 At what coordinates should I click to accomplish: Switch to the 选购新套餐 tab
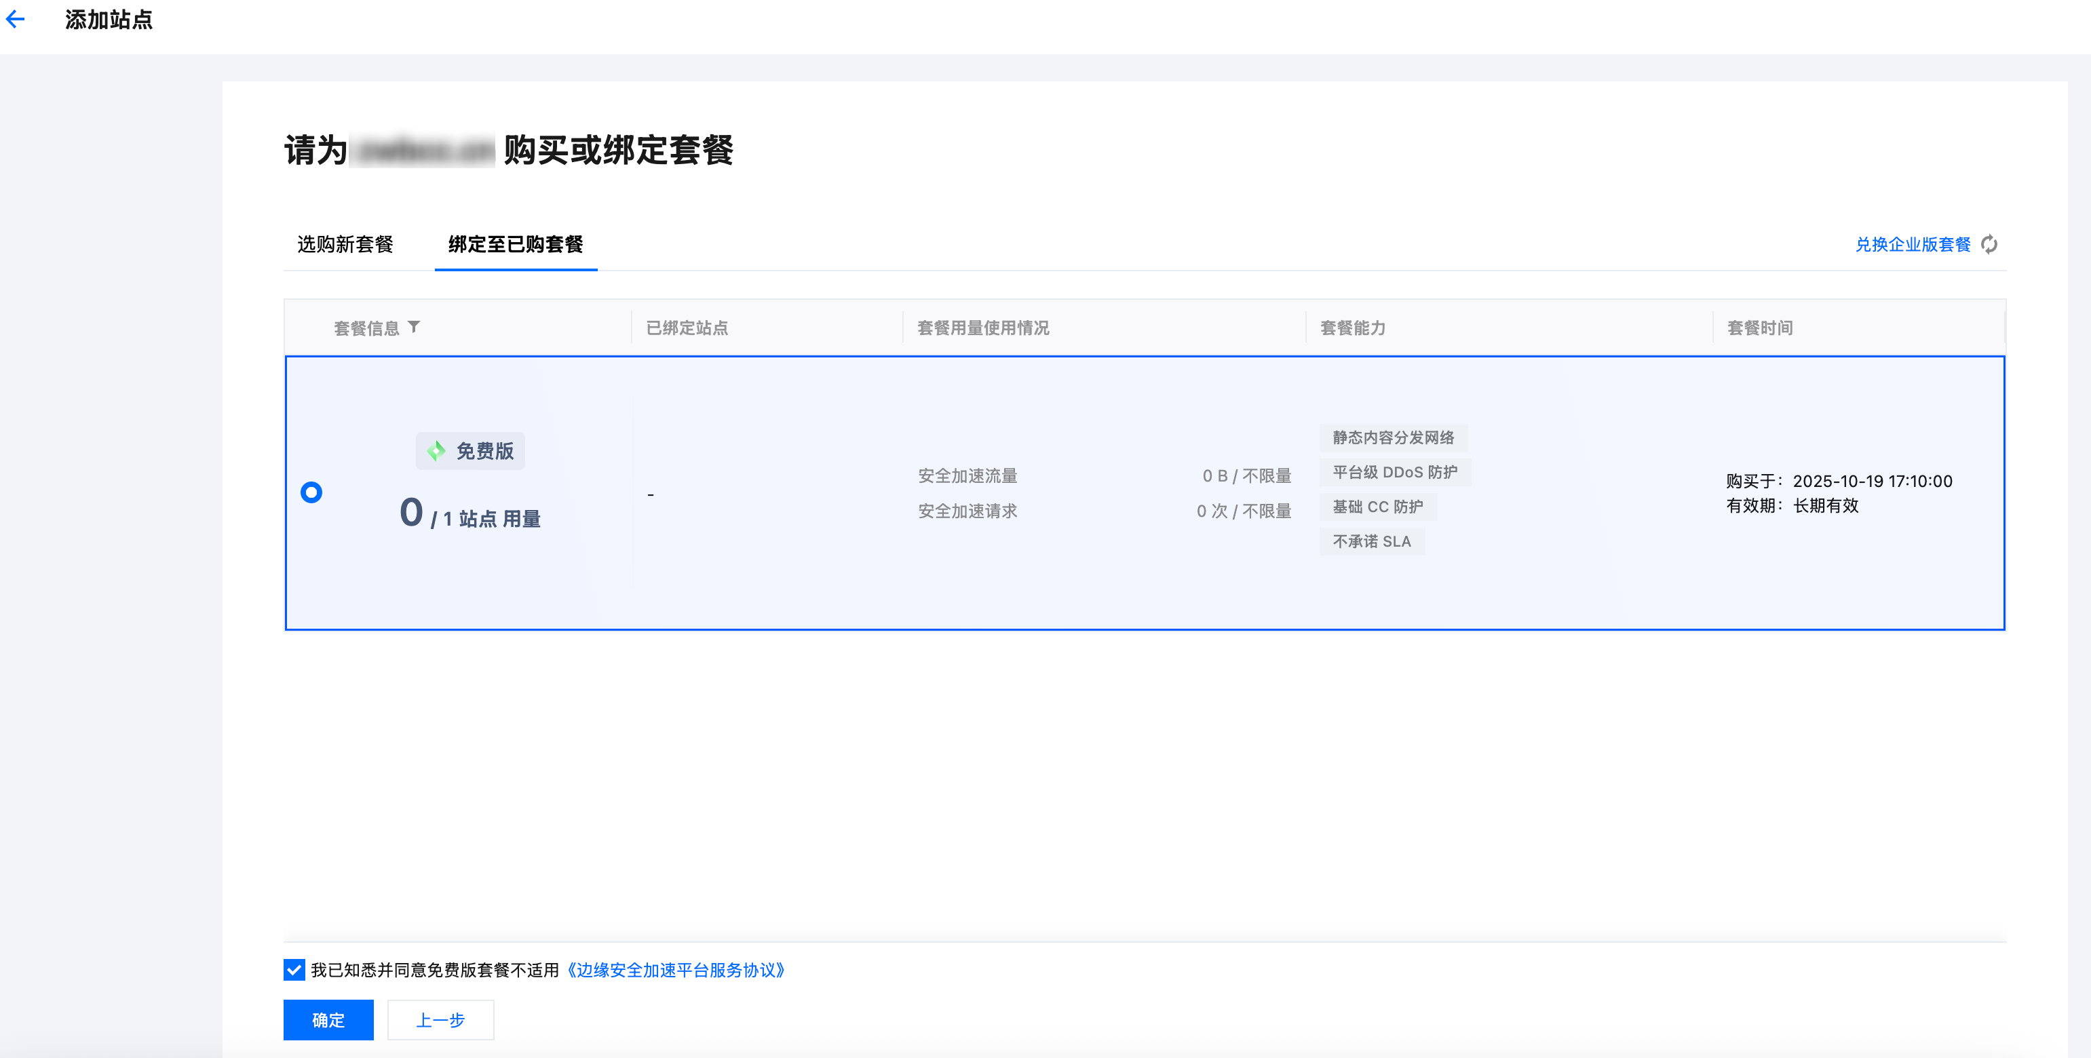(345, 244)
